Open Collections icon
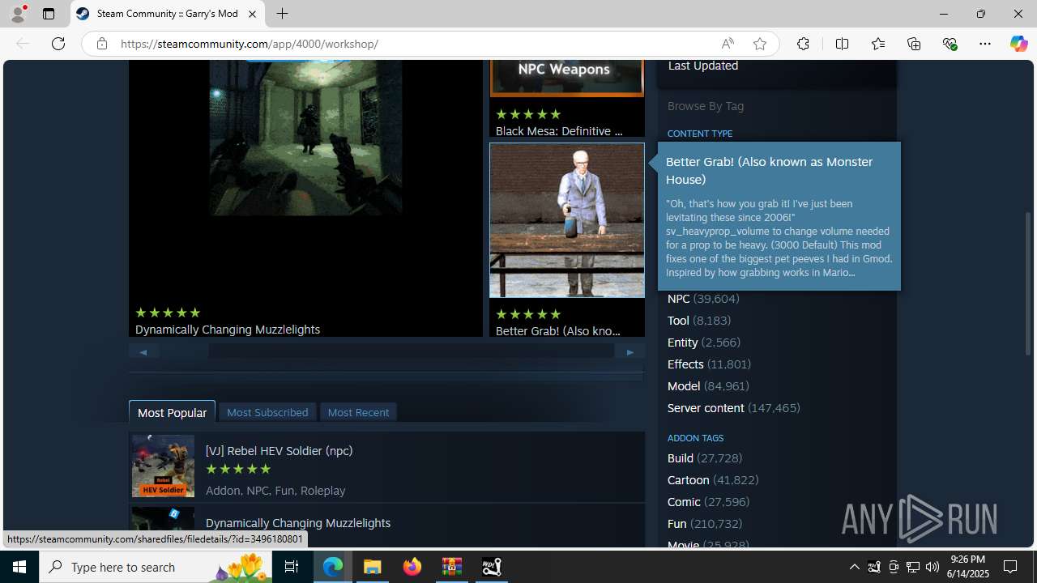This screenshot has width=1037, height=583. 914,44
